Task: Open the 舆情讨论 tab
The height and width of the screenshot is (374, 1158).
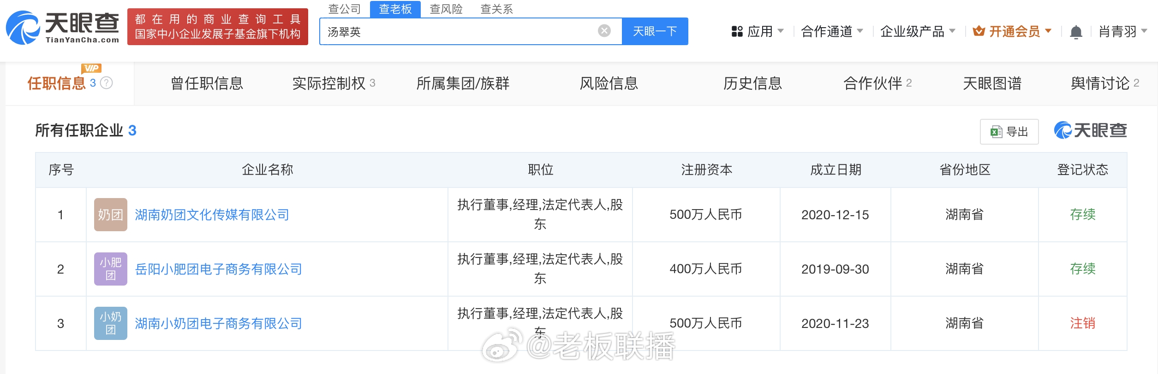Action: 1105,83
